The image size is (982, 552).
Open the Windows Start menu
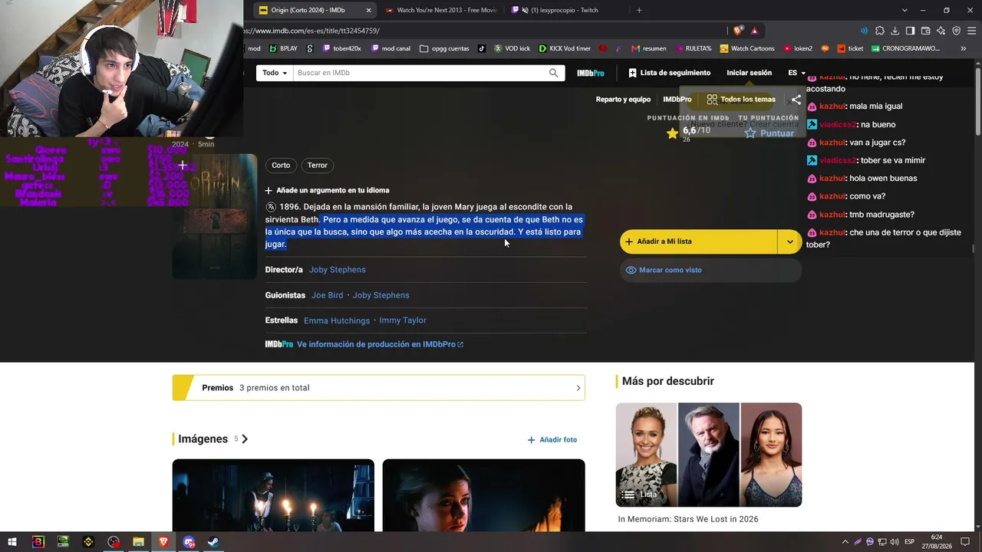coord(12,542)
